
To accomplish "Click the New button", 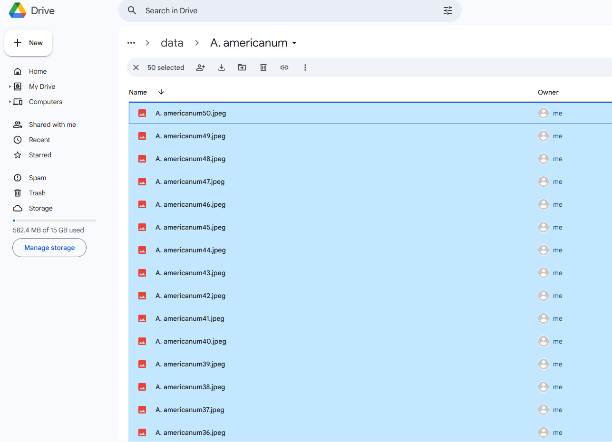I will coord(29,43).
